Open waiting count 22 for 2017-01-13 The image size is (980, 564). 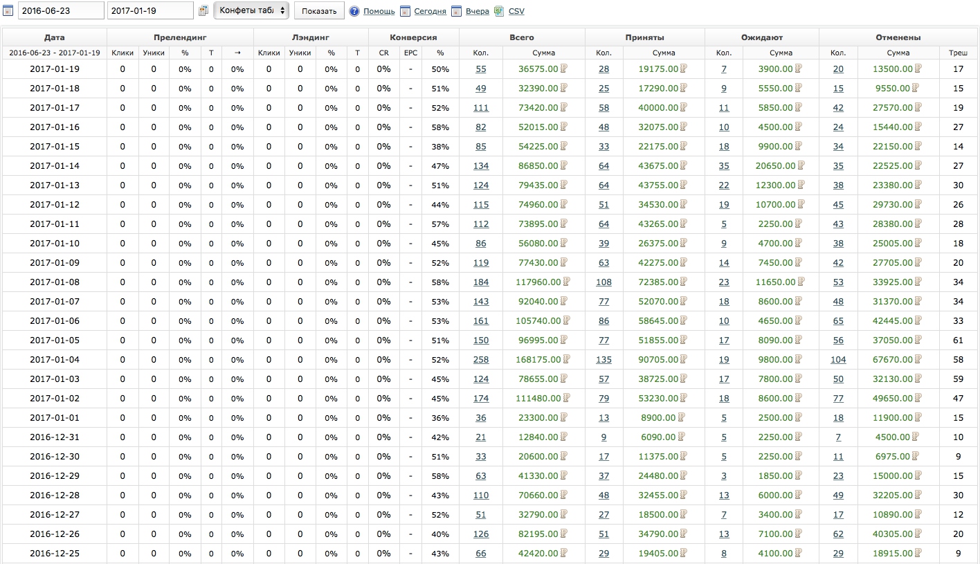[724, 185]
